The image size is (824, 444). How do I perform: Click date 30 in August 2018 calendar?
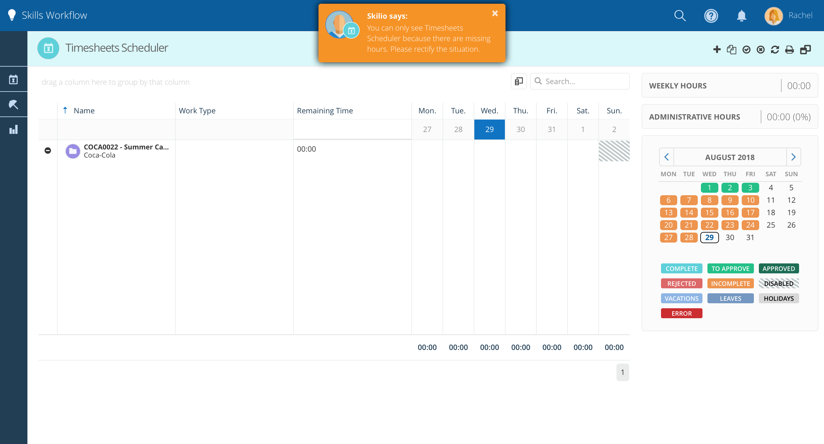729,237
